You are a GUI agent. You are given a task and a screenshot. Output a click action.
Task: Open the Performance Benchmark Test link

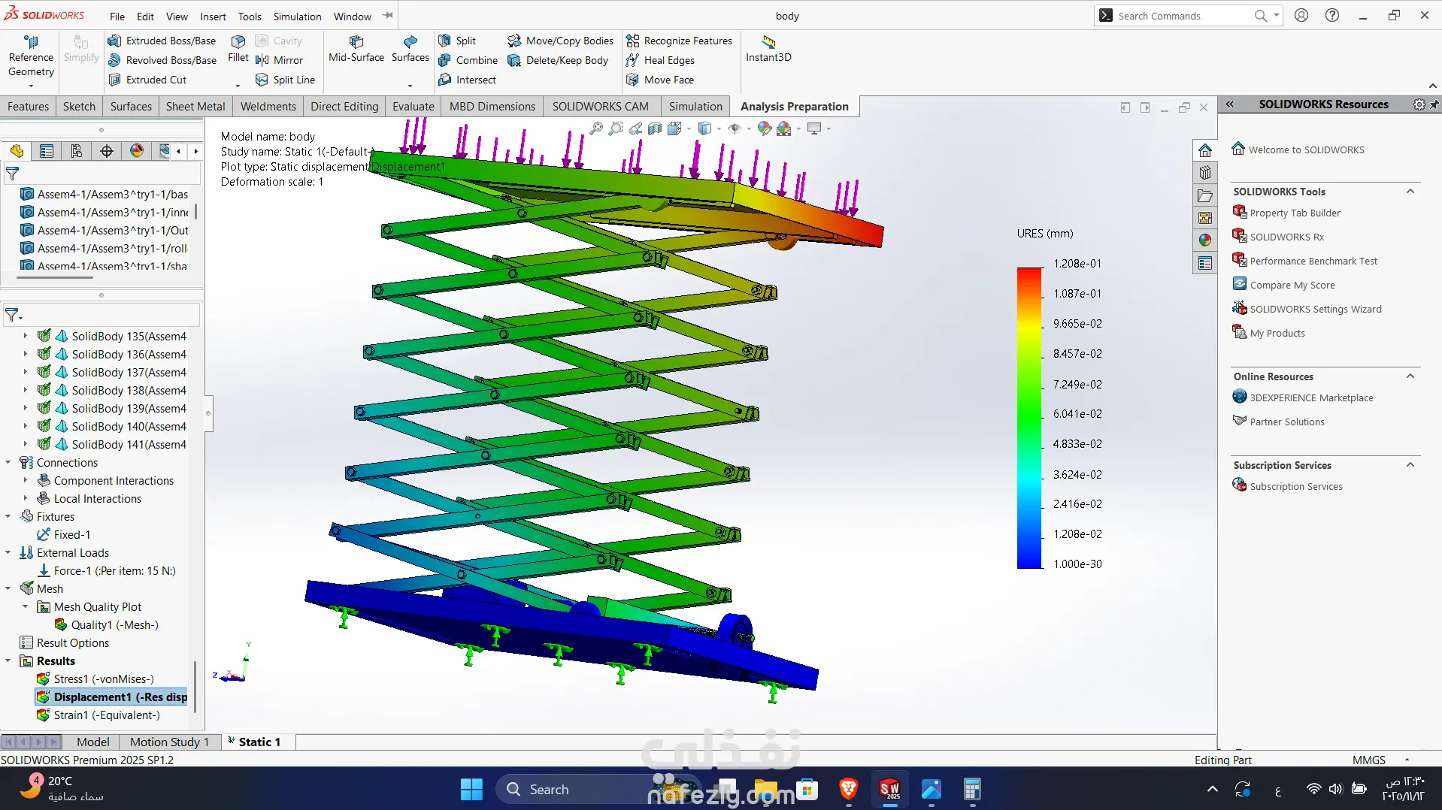pos(1313,261)
